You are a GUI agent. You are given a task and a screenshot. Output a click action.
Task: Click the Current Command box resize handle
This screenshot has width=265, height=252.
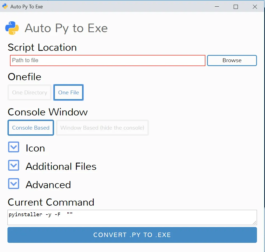(x=254, y=223)
